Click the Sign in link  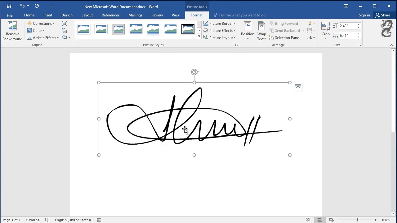(364, 15)
